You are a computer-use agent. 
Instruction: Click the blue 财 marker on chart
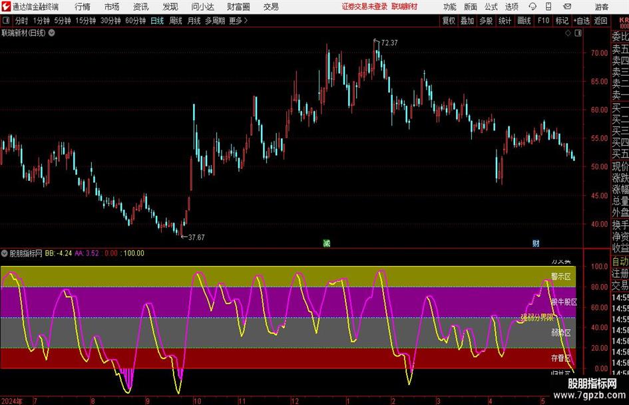[x=536, y=243]
